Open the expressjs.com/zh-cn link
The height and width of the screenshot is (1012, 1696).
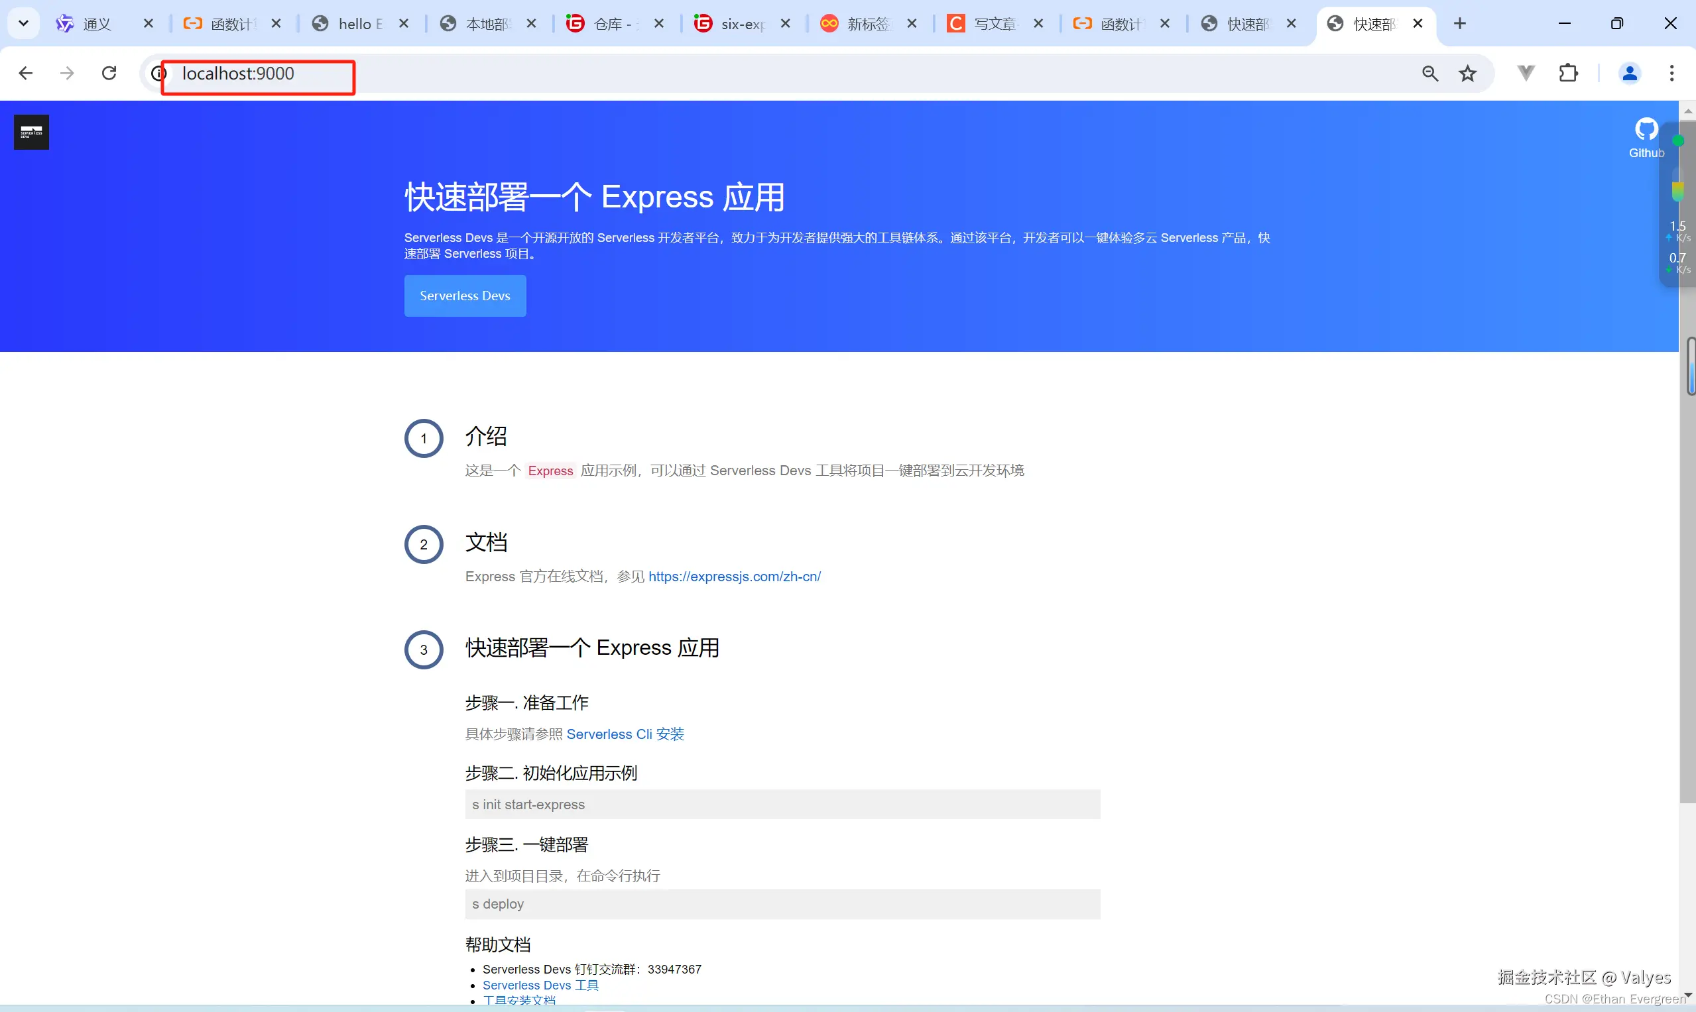(x=734, y=576)
